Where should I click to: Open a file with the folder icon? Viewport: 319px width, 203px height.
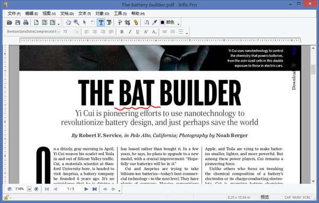[10, 22]
